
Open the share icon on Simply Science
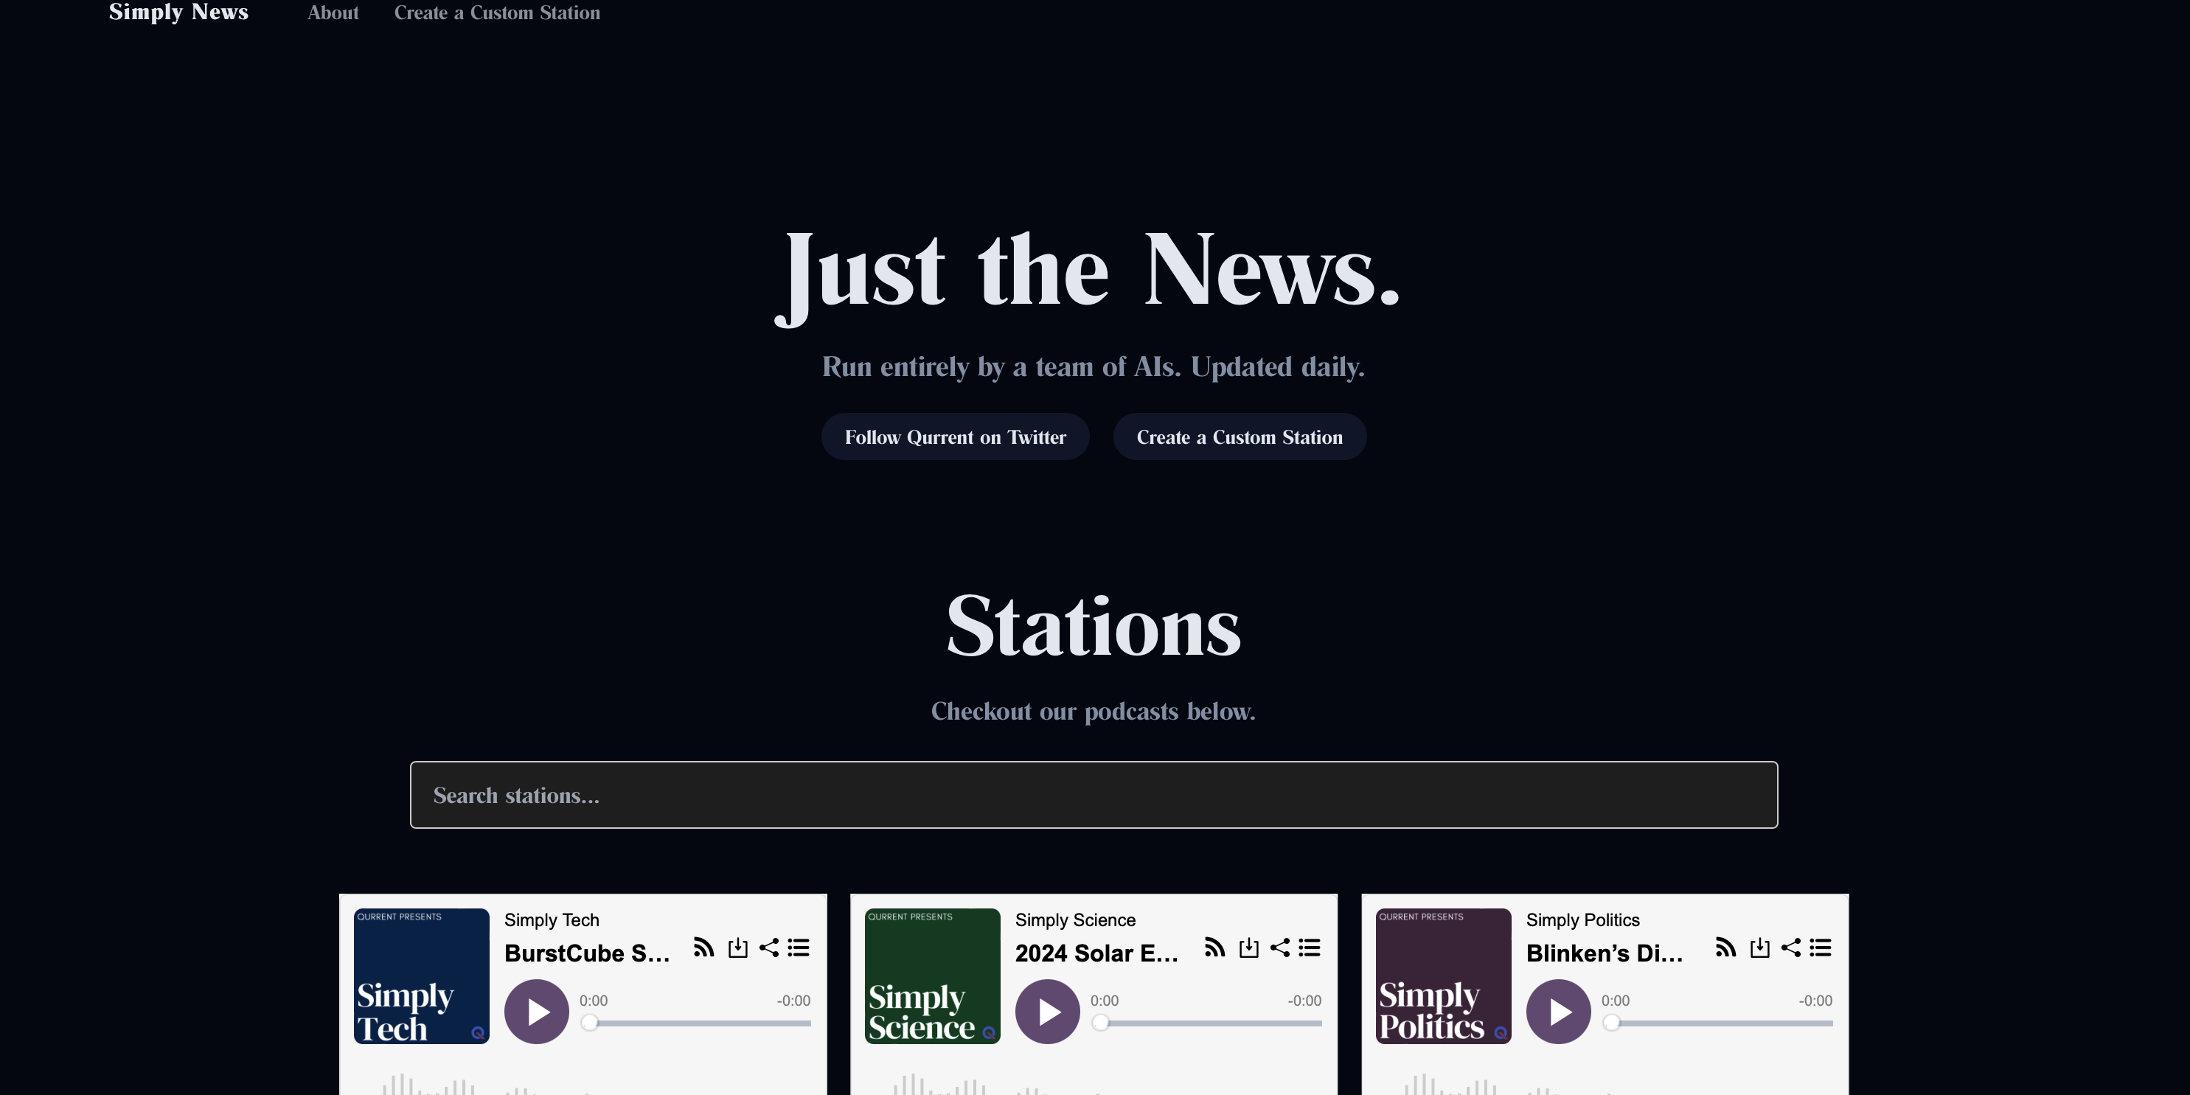coord(1279,947)
